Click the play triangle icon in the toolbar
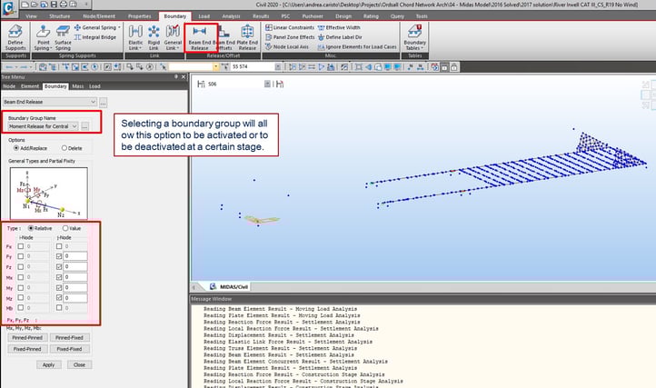 [322, 67]
